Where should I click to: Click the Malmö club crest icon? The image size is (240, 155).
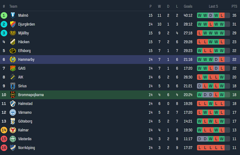point(13,15)
